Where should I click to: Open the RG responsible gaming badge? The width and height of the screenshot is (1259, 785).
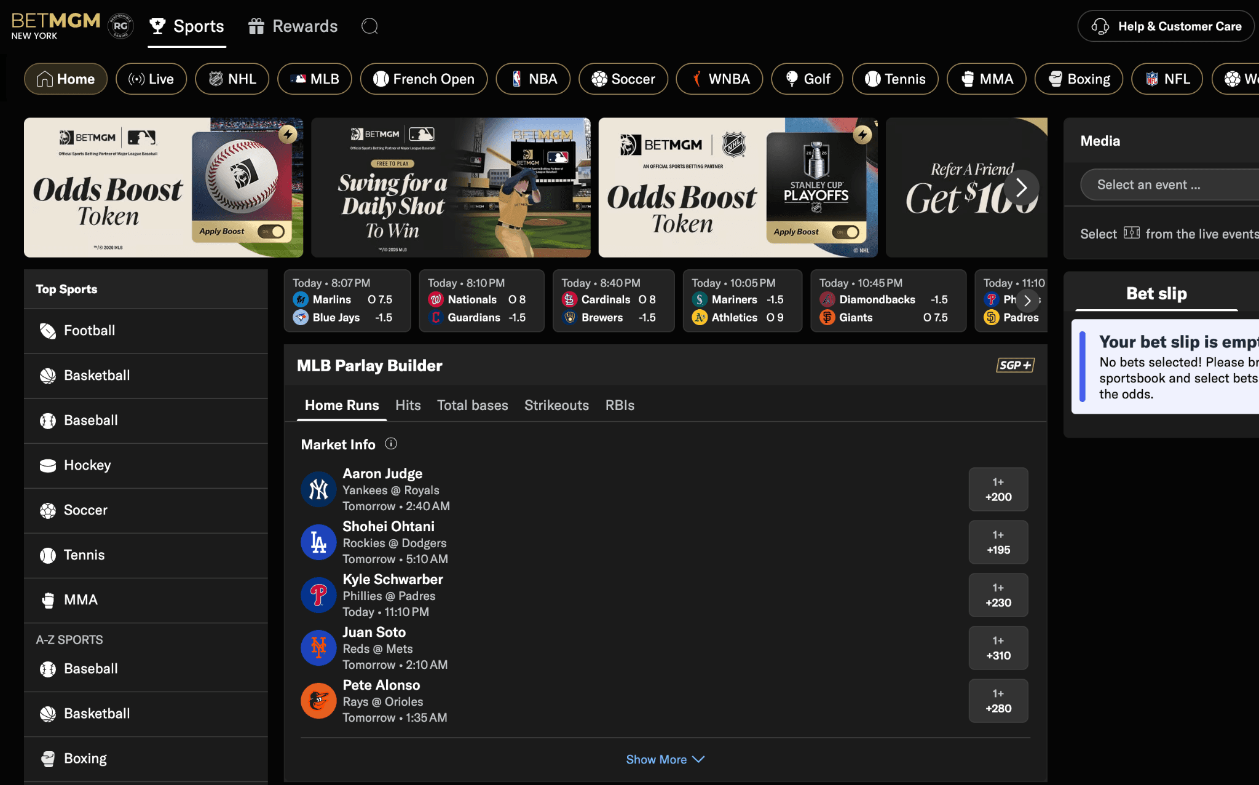(x=120, y=26)
